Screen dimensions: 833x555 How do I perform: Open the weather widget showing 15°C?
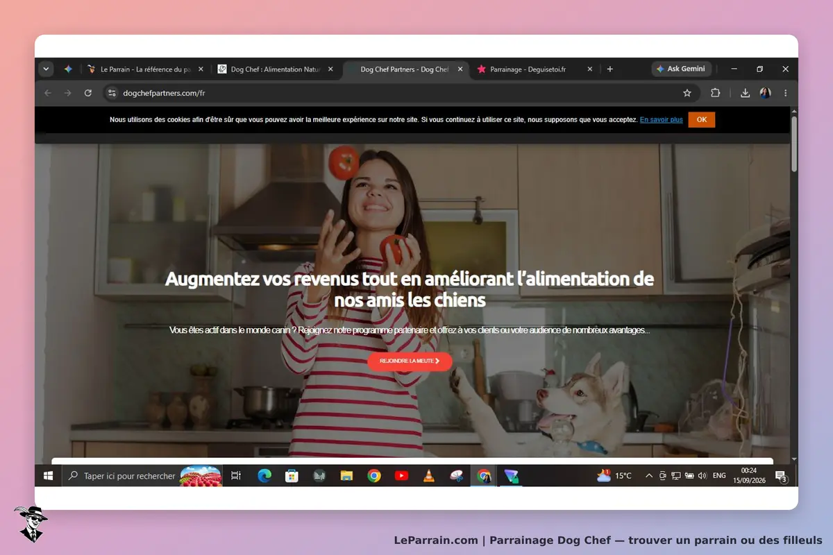(614, 476)
